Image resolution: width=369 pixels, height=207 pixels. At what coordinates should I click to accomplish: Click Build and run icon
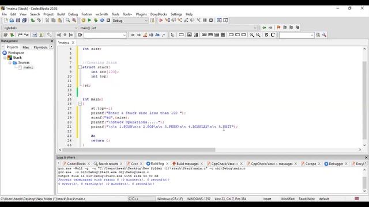tap(96, 21)
